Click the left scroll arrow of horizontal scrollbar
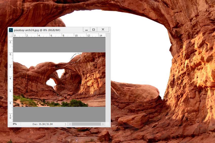Image resolution: width=215 pixels, height=143 pixels. pos(70,124)
